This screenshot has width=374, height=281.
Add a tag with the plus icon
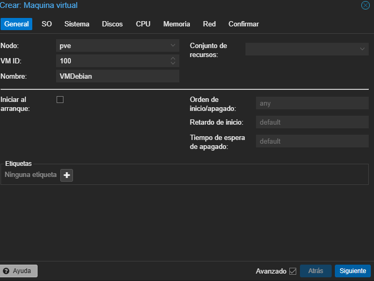pyautogui.click(x=67, y=175)
